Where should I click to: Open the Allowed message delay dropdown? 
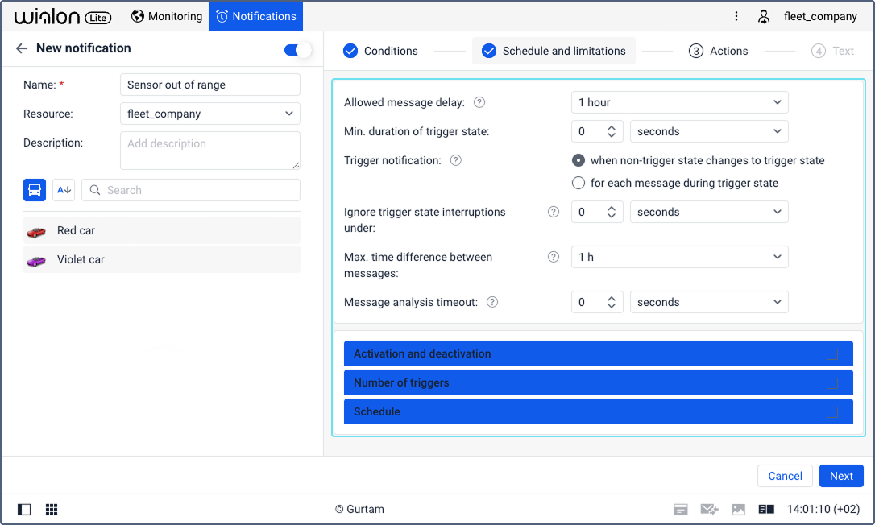(x=679, y=102)
